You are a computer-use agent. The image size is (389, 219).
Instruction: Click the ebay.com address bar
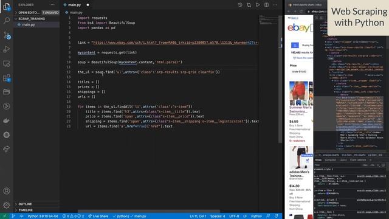[317, 12]
